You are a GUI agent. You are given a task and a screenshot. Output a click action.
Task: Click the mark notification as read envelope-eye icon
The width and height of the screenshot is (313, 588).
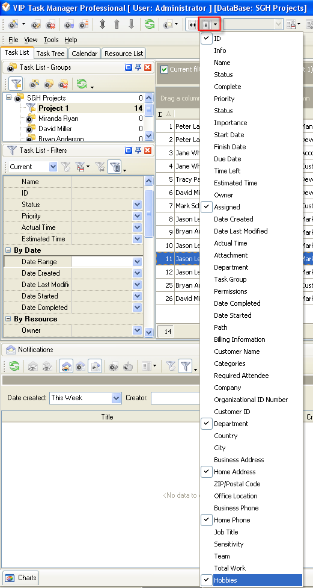coord(32,366)
